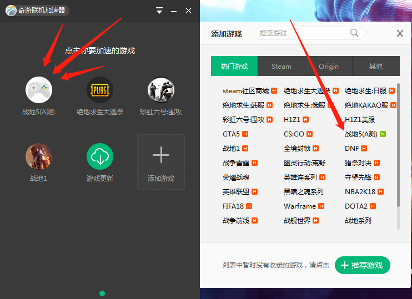
Task: Select 战地系列 in the list
Action: point(358,221)
